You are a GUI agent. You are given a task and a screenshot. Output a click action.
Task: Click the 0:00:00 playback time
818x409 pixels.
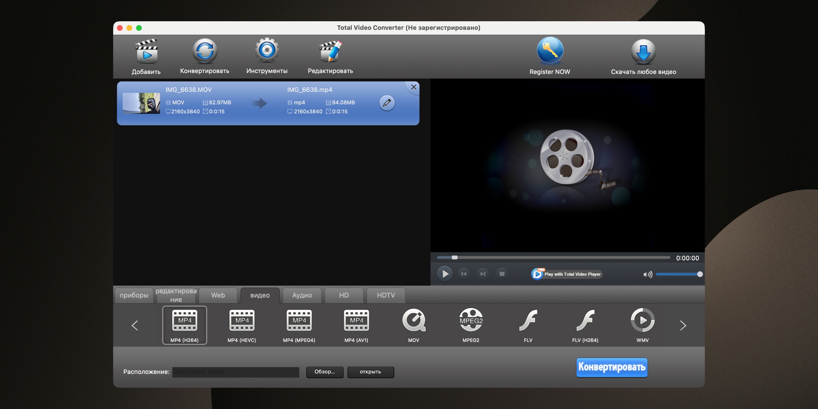[x=687, y=258]
